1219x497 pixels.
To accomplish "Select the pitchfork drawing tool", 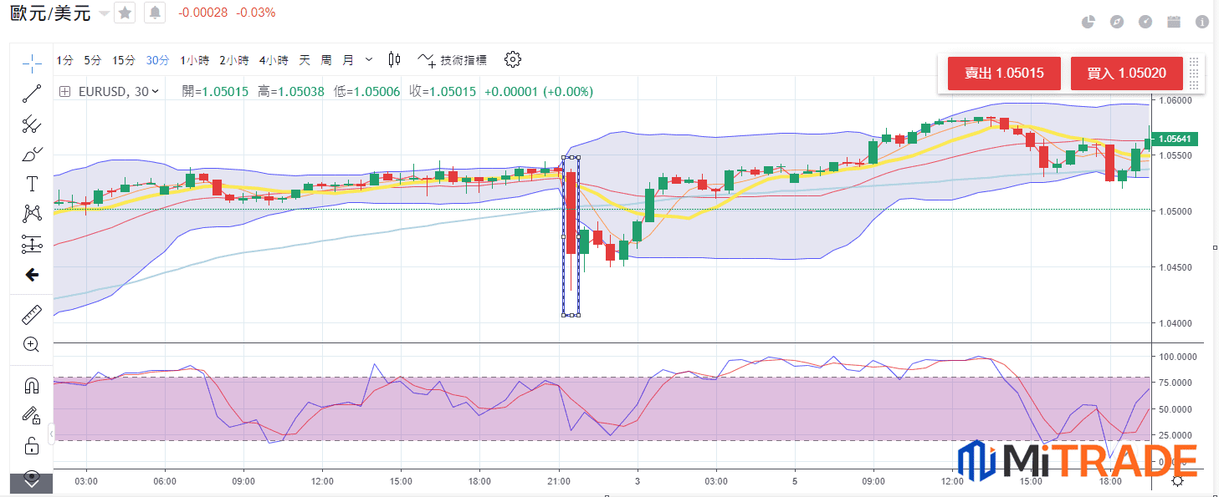I will click(x=32, y=124).
